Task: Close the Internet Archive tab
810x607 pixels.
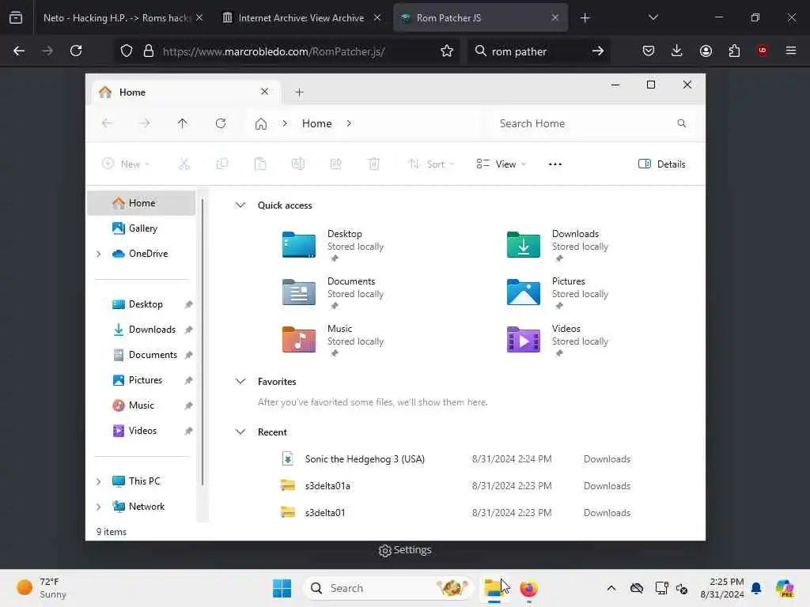Action: click(377, 17)
